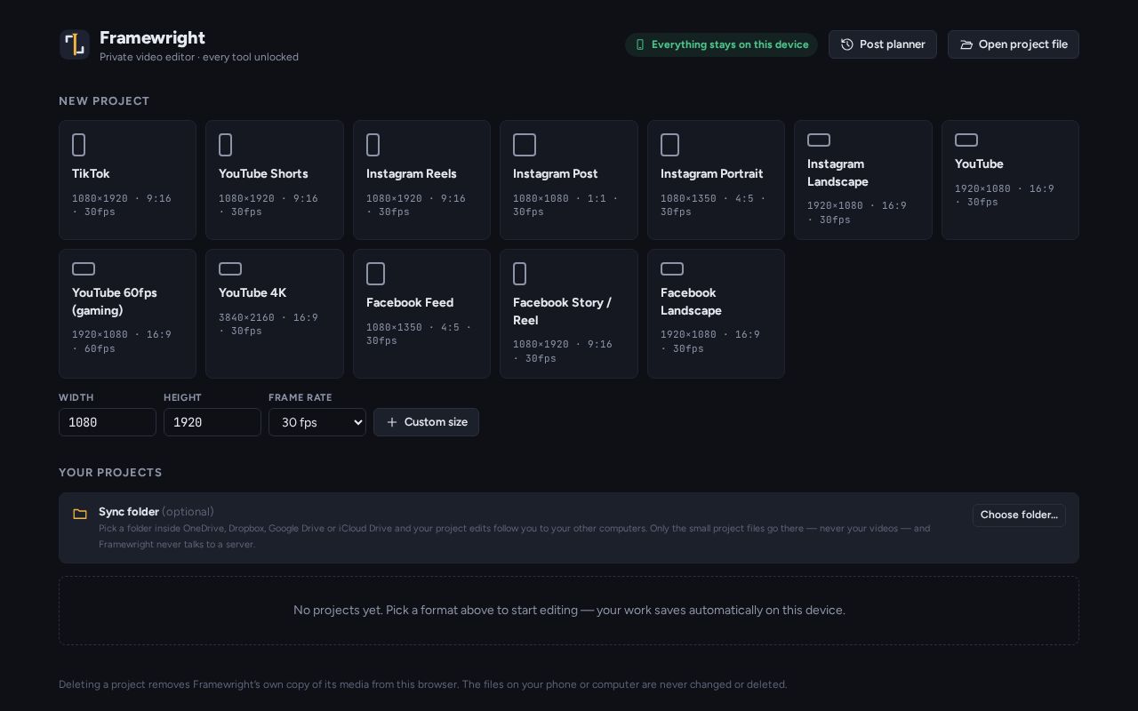Click the plus icon on Custom size
The image size is (1138, 711).
tap(392, 422)
